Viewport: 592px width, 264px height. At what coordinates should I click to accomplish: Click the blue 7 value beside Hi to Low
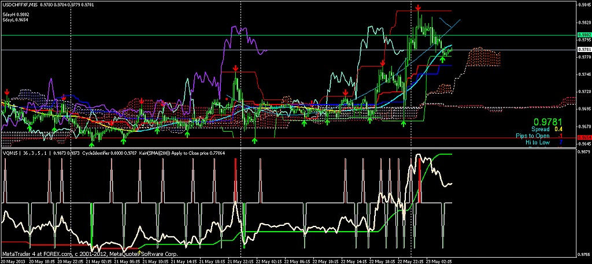(561, 142)
